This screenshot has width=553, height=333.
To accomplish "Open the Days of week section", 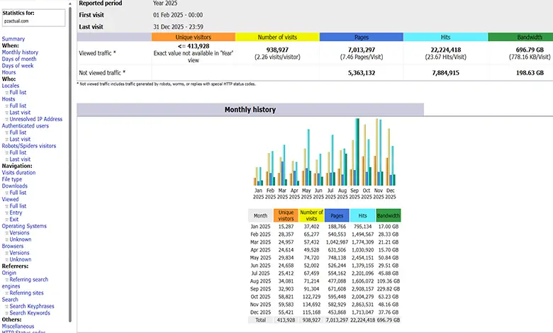I will (20, 66).
